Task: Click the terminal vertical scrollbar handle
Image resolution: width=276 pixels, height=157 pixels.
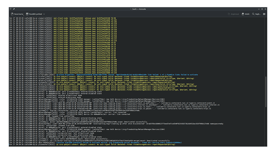Action: pos(266,92)
